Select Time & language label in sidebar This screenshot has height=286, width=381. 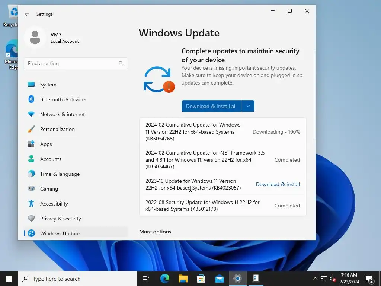(x=60, y=174)
